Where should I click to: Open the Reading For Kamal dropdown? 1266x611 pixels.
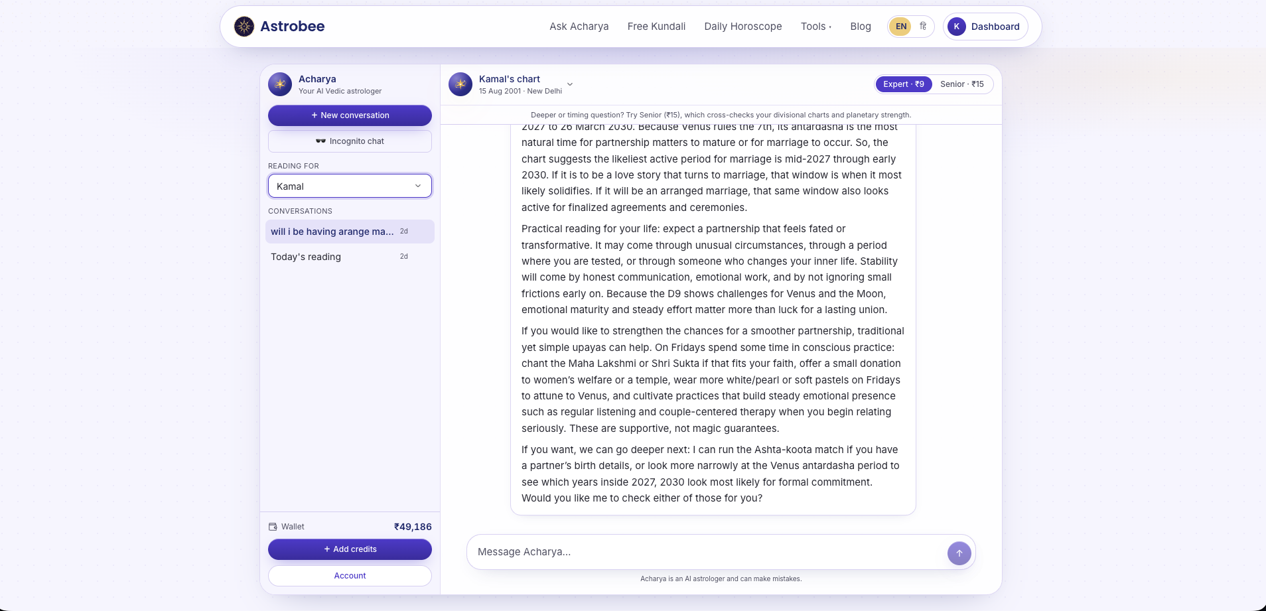pyautogui.click(x=350, y=186)
